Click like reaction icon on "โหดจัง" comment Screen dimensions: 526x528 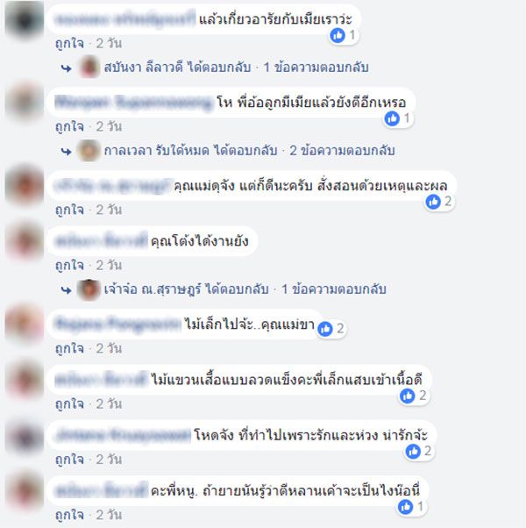click(413, 451)
